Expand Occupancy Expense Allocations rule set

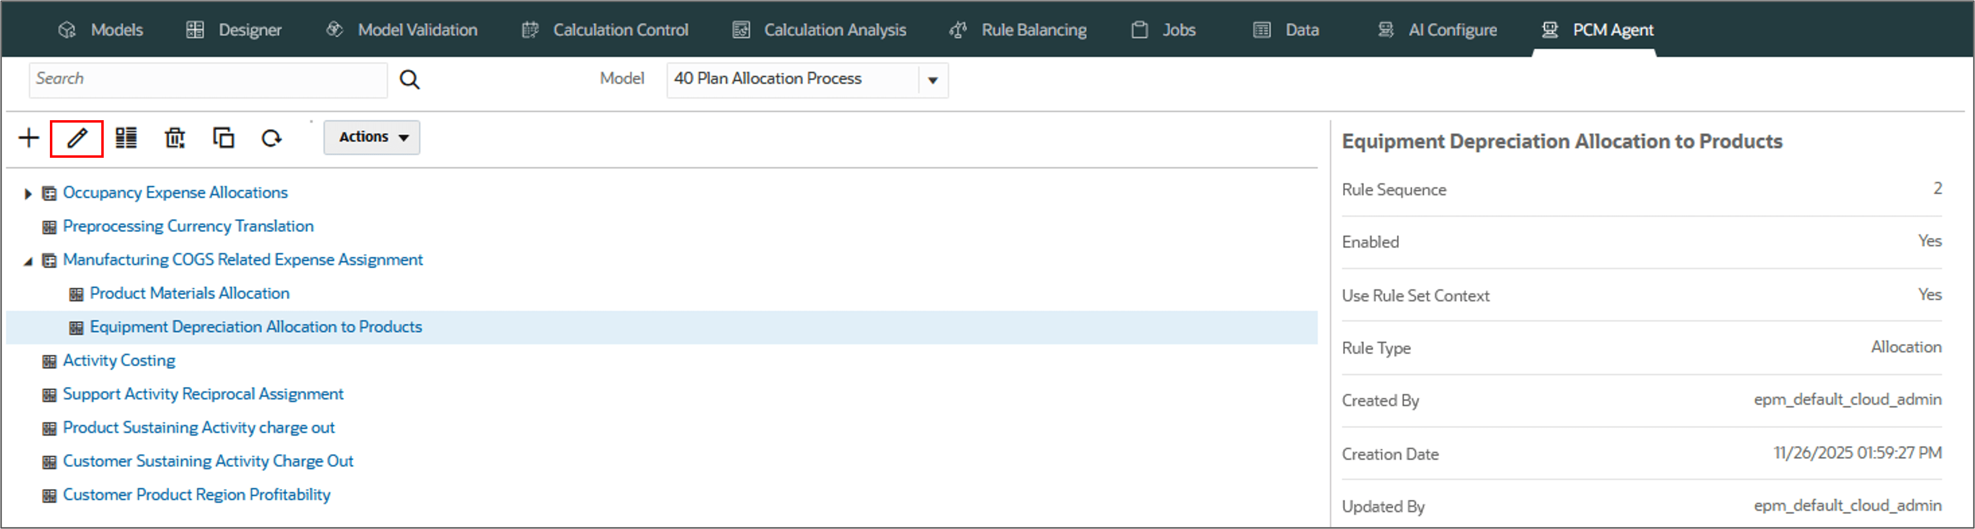coord(27,194)
